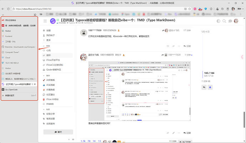Screen dimensions: 246x143
Task: Toggle topic notification bell
Action: pos(210,87)
